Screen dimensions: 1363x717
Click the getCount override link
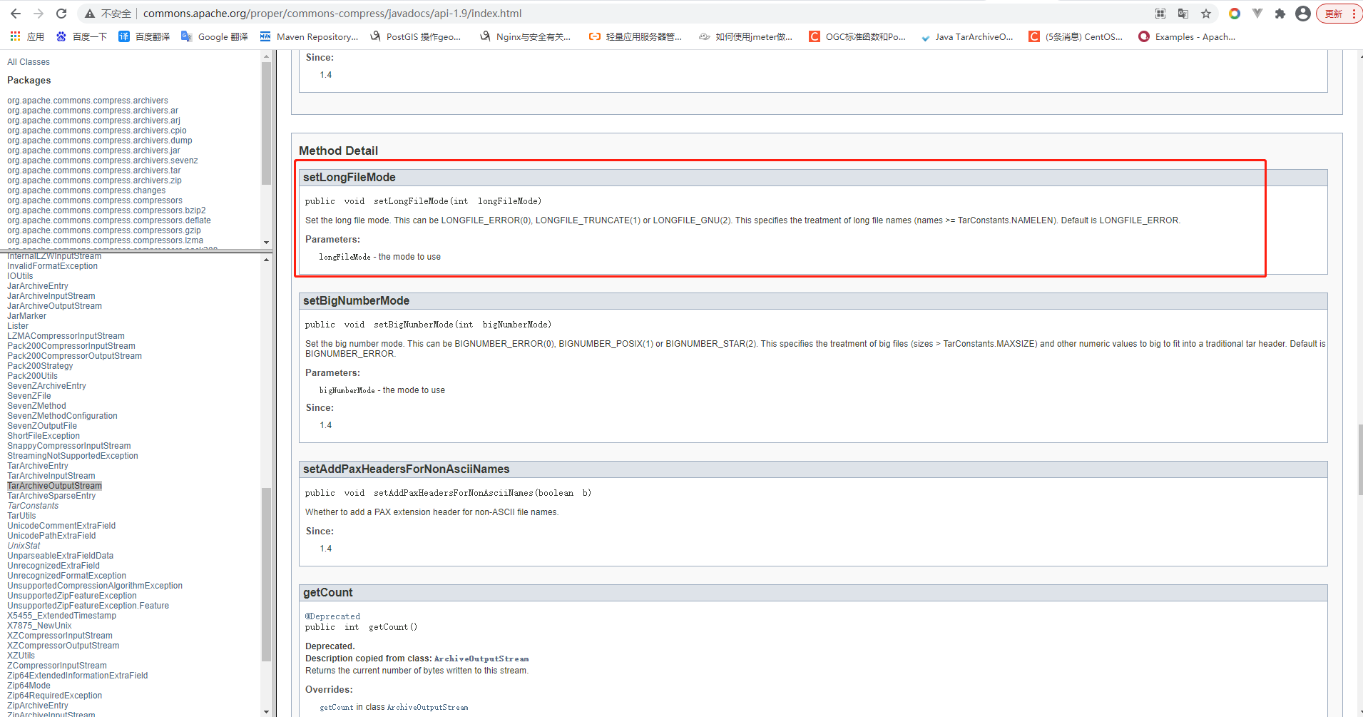point(336,706)
